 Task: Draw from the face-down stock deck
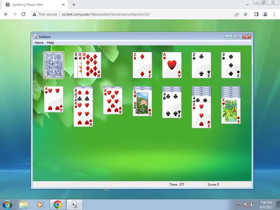tap(54, 65)
